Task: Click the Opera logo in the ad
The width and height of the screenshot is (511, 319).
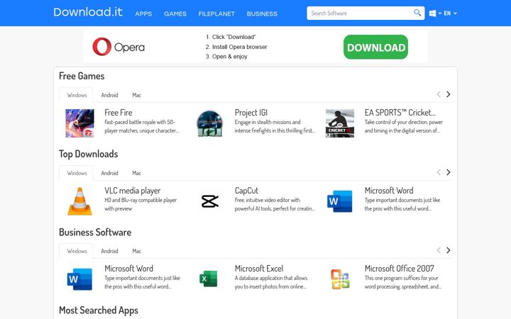Action: pyautogui.click(x=119, y=47)
